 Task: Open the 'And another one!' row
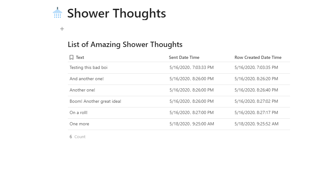pyautogui.click(x=87, y=79)
